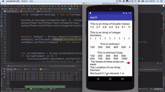Click MainActivity class in breadcrumb bar
The image size is (165, 92).
pyautogui.click(x=74, y=9)
